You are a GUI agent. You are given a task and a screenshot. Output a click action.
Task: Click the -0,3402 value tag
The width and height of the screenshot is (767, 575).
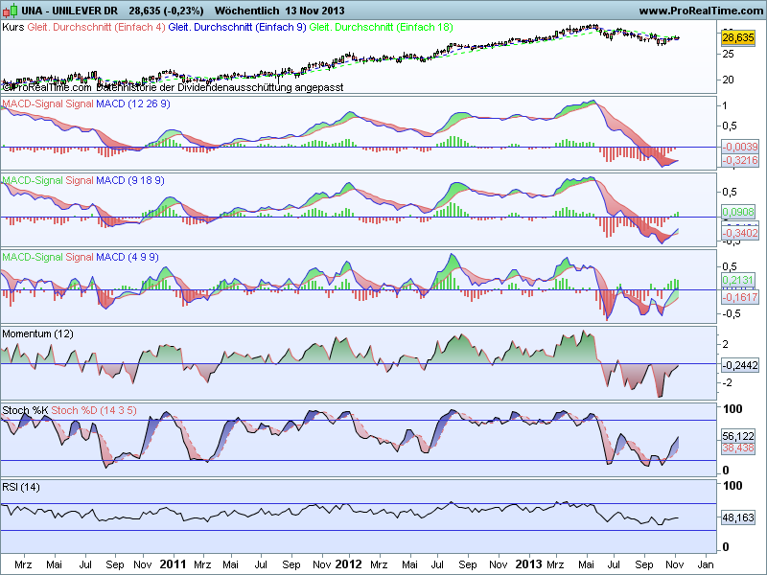[740, 233]
